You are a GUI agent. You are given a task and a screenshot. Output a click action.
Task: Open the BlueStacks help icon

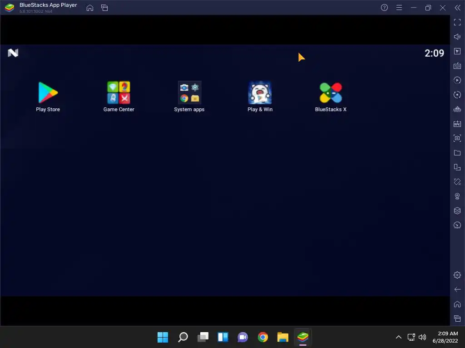pyautogui.click(x=384, y=8)
